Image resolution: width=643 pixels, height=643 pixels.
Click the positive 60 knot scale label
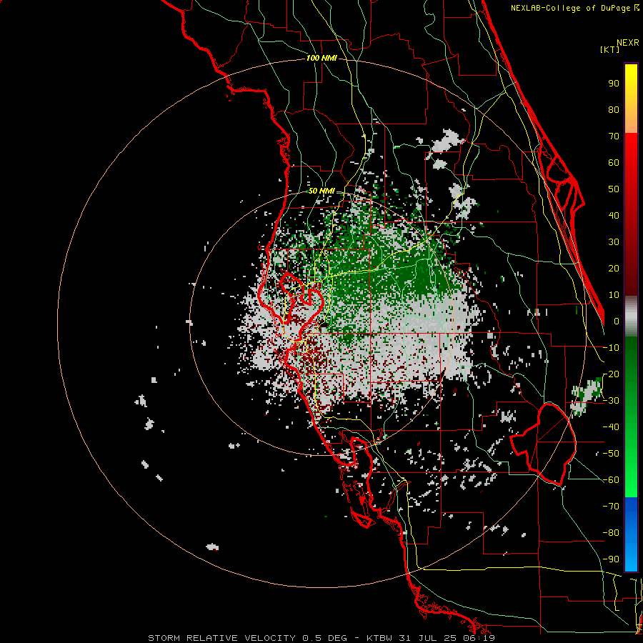(x=614, y=162)
